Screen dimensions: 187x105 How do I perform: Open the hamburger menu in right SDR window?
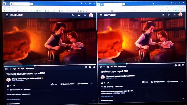pos(101,15)
